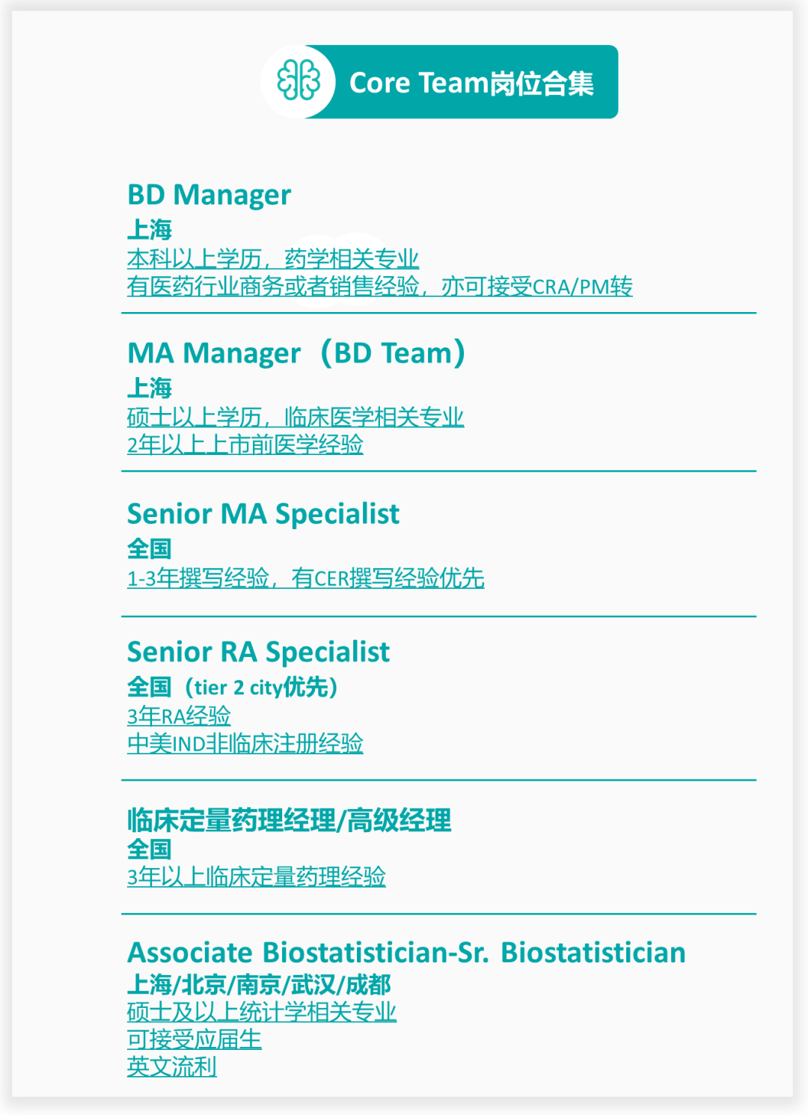Screen dimensions: 808x1115
Task: Select Associate Biostatistician-Sr. Biostatistician heading
Action: click(406, 953)
